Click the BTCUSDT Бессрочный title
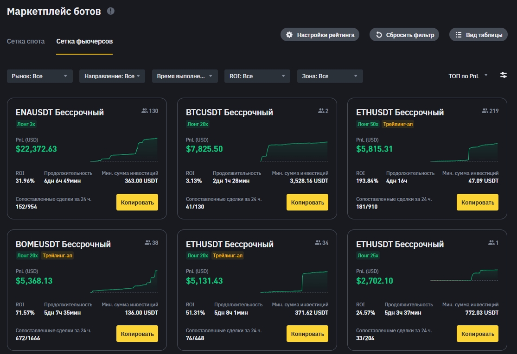517x354 pixels. tap(230, 113)
